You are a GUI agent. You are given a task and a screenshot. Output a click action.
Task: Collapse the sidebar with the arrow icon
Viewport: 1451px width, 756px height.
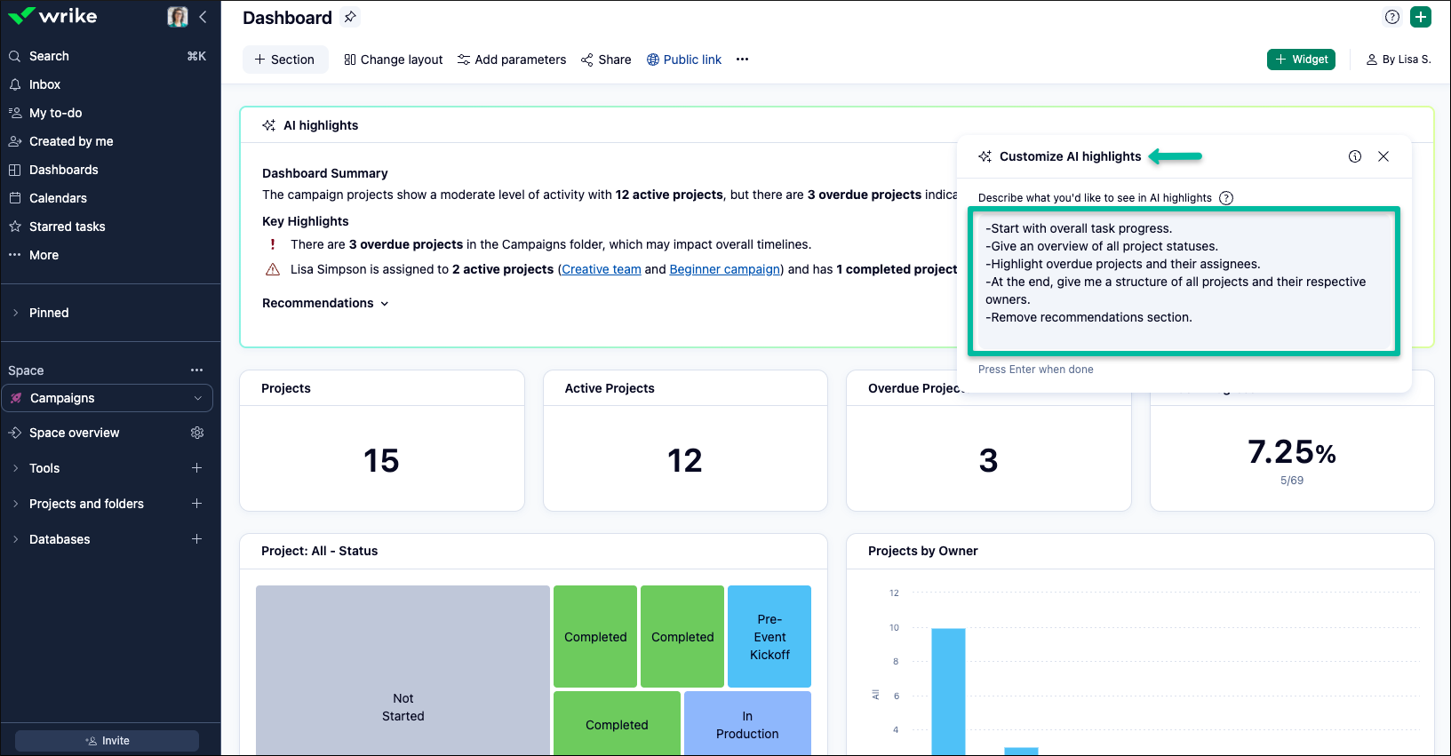point(203,17)
